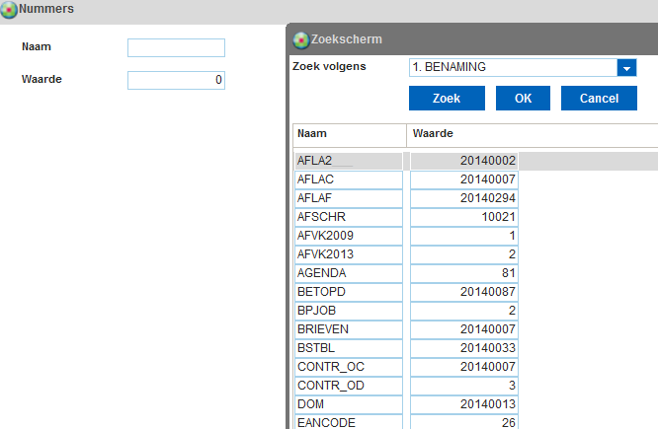658x429 pixels.
Task: Select the AFVK2013 name cell
Action: click(x=349, y=254)
